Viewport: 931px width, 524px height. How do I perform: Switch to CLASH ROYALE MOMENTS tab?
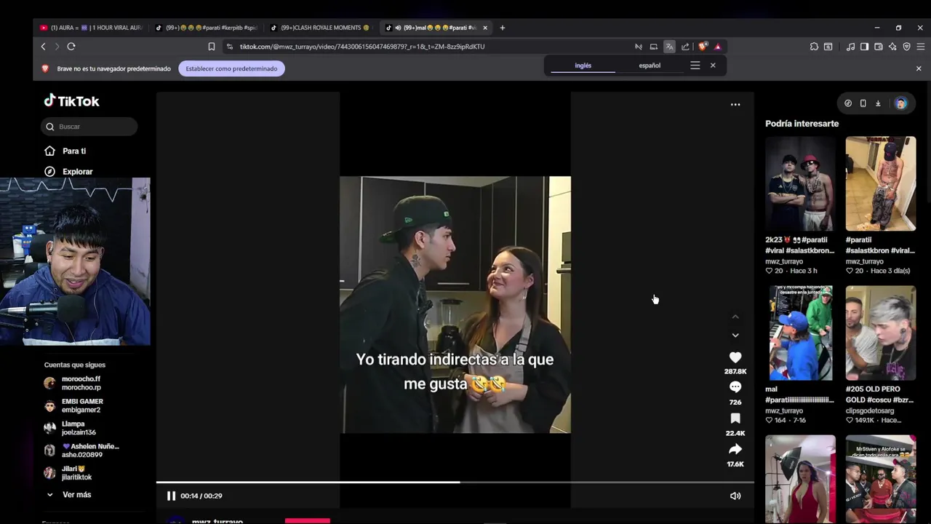tap(321, 28)
